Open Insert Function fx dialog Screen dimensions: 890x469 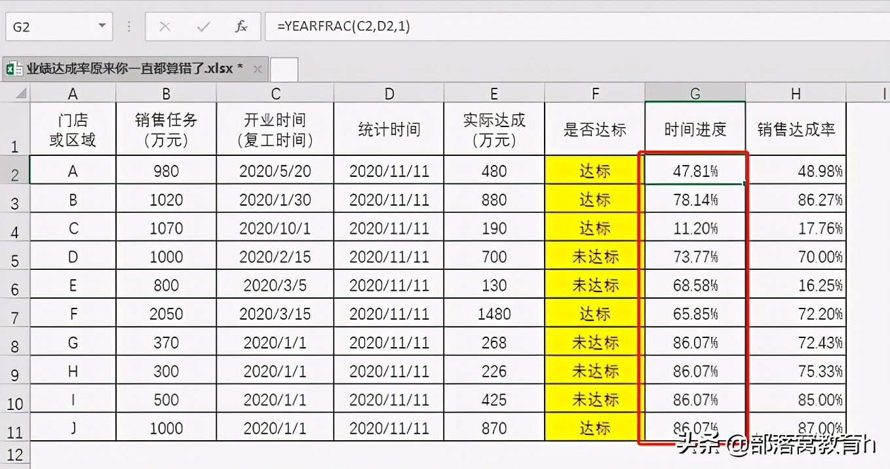tap(241, 27)
